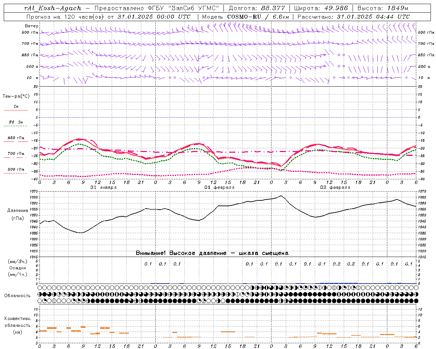Click the 700 гПа temperature legend entry
The width and height of the screenshot is (436, 349).
coord(16,153)
